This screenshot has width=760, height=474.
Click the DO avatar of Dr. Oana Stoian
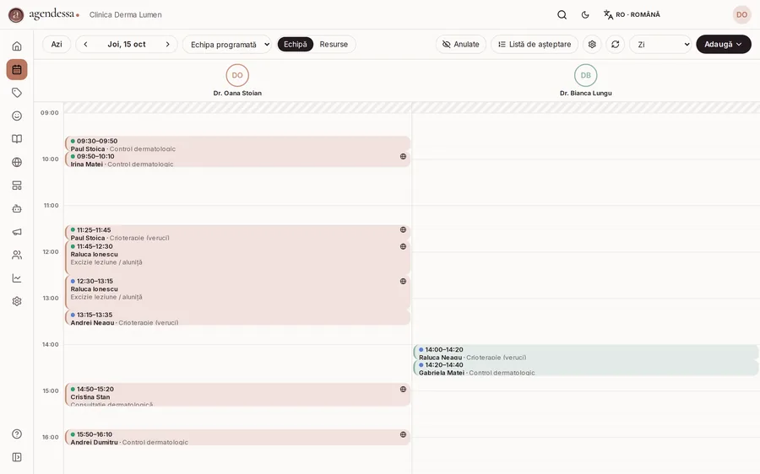(x=237, y=75)
